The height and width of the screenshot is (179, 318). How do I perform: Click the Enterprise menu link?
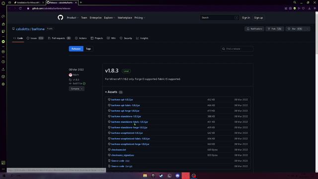(95, 18)
